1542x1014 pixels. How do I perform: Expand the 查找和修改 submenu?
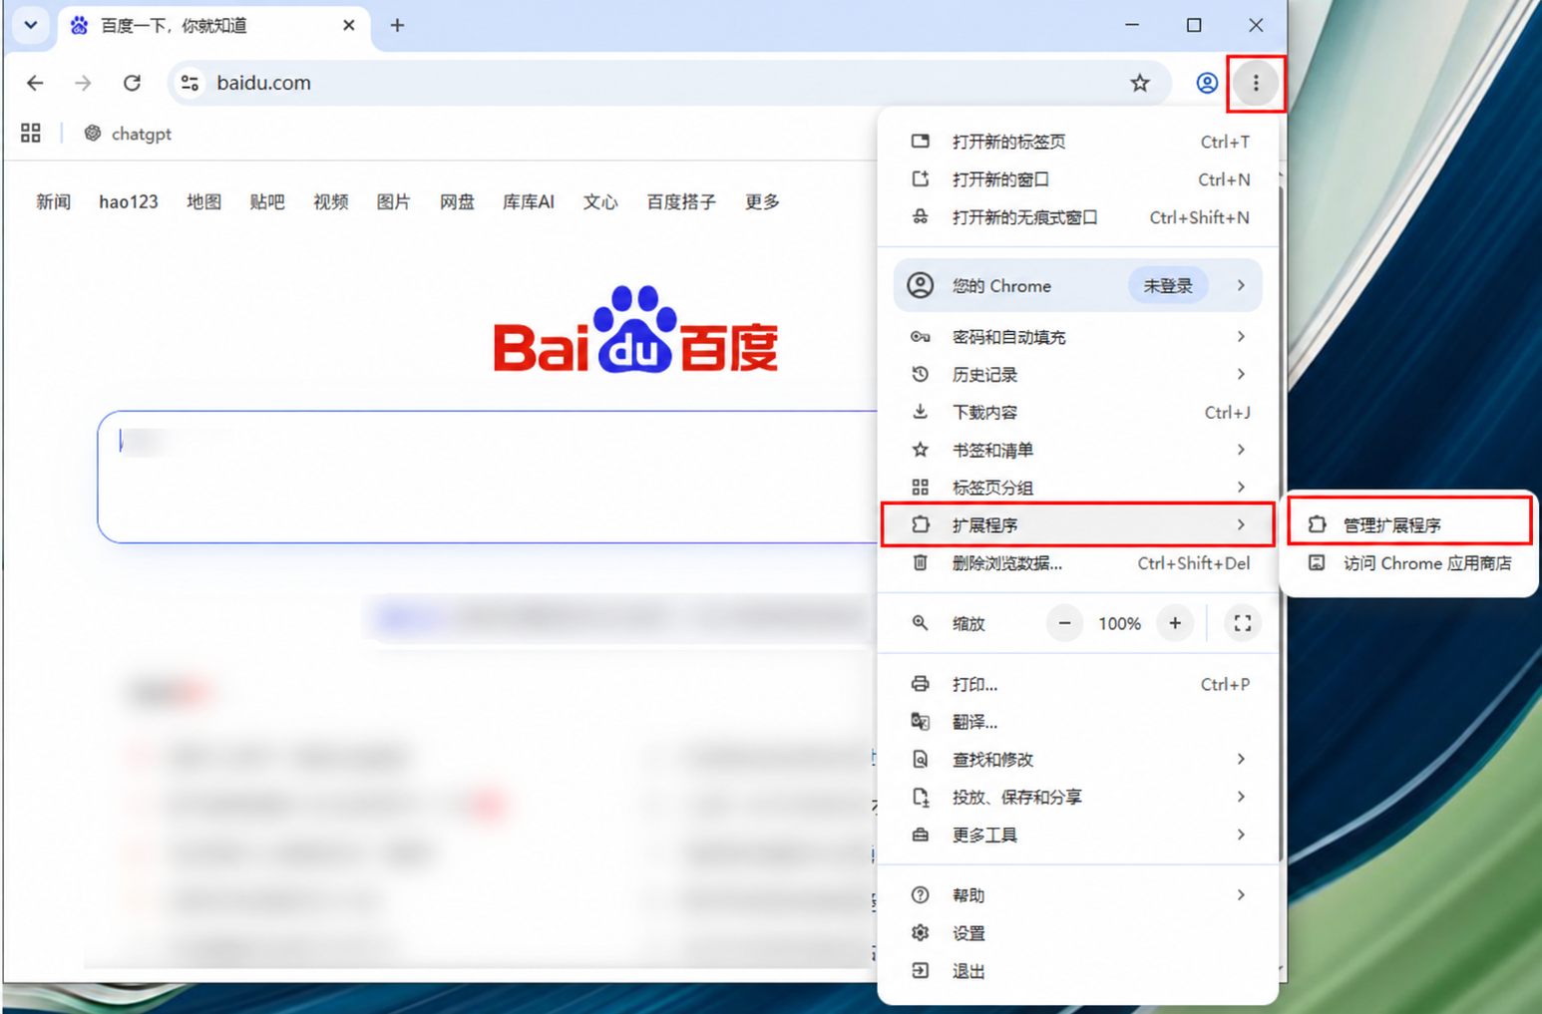tap(1079, 760)
